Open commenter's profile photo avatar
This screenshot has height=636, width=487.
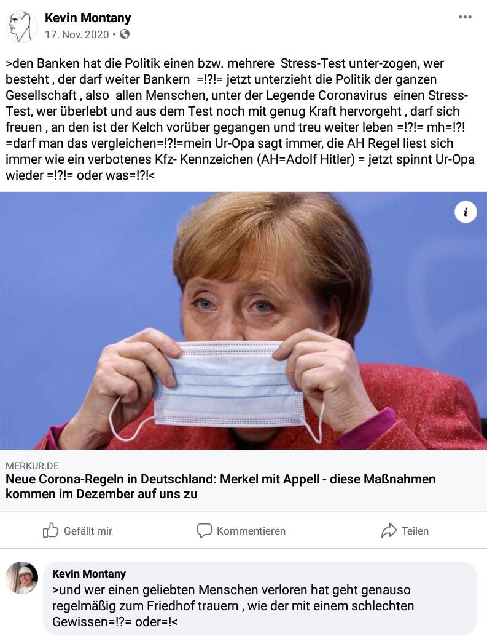coord(22,578)
